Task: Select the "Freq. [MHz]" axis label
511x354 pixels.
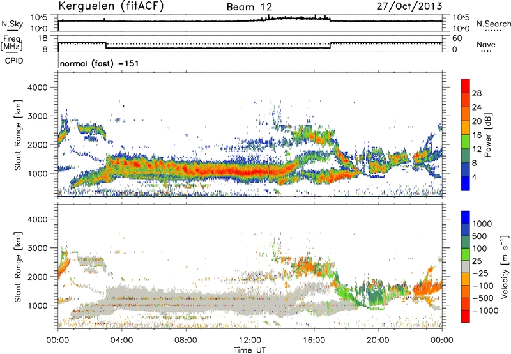Action: 11,43
